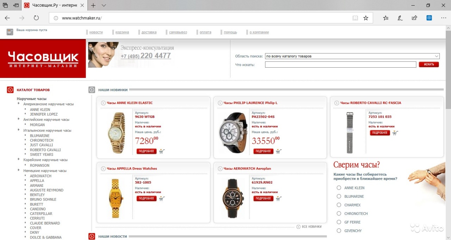Collapse the Наручные часы catalog section
This screenshot has height=240, width=451.
coord(32,99)
